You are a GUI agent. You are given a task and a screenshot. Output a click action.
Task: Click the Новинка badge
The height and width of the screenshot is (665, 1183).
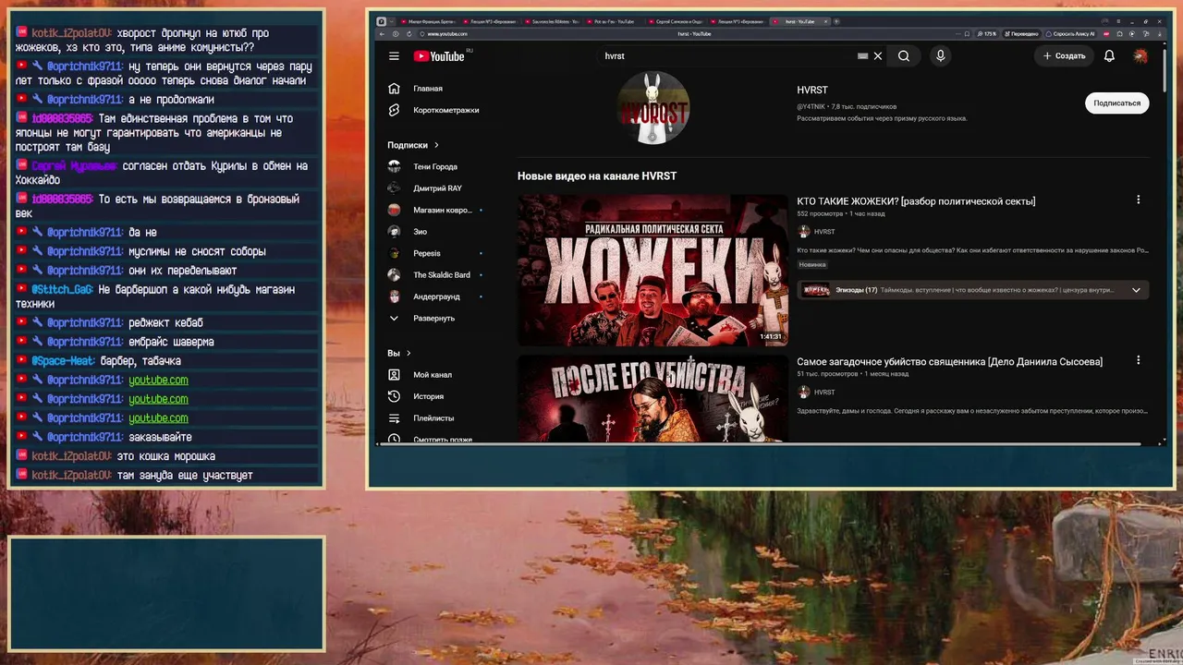click(812, 265)
